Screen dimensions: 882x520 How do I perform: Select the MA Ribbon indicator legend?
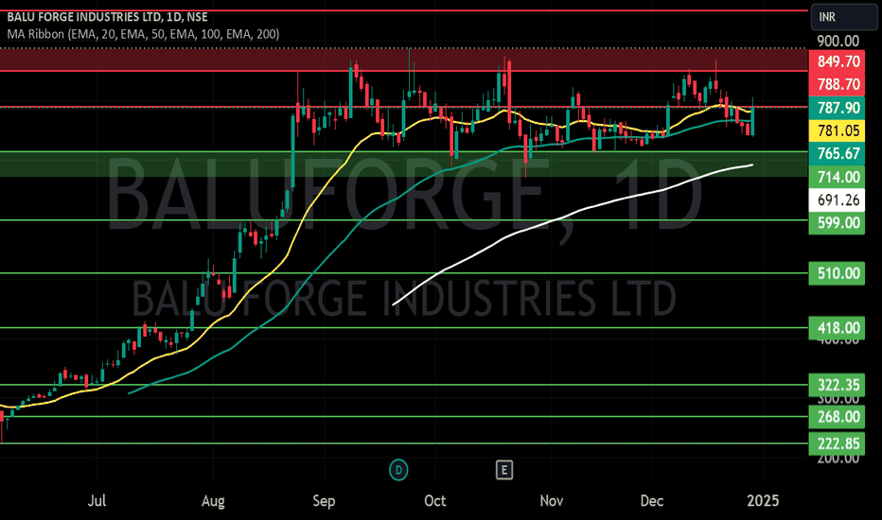click(x=143, y=34)
